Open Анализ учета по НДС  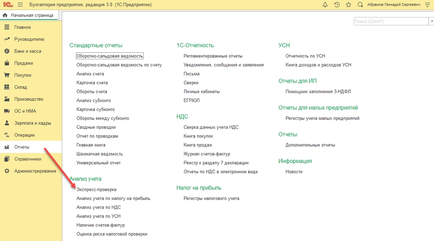click(99, 207)
